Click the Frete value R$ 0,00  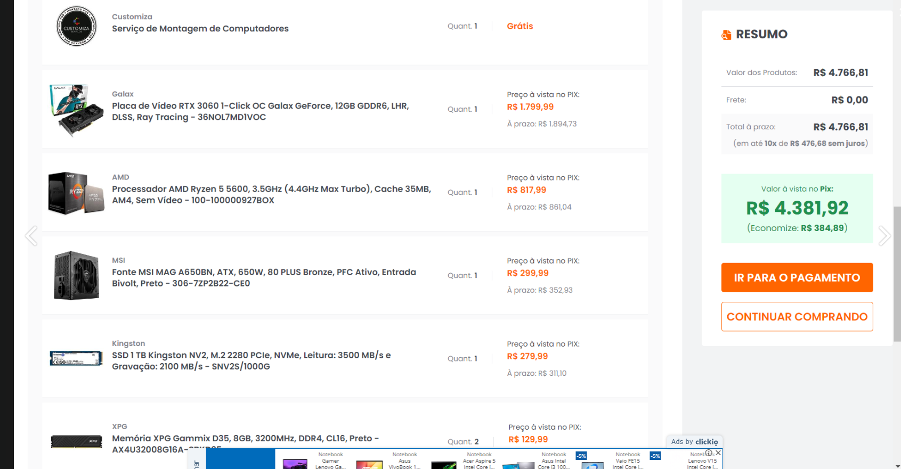point(850,100)
